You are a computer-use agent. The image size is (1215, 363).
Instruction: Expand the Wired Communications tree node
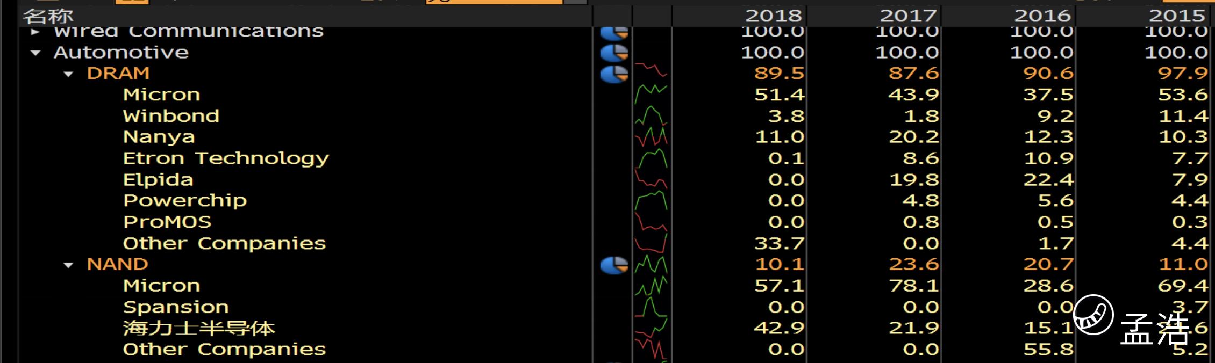coord(35,32)
